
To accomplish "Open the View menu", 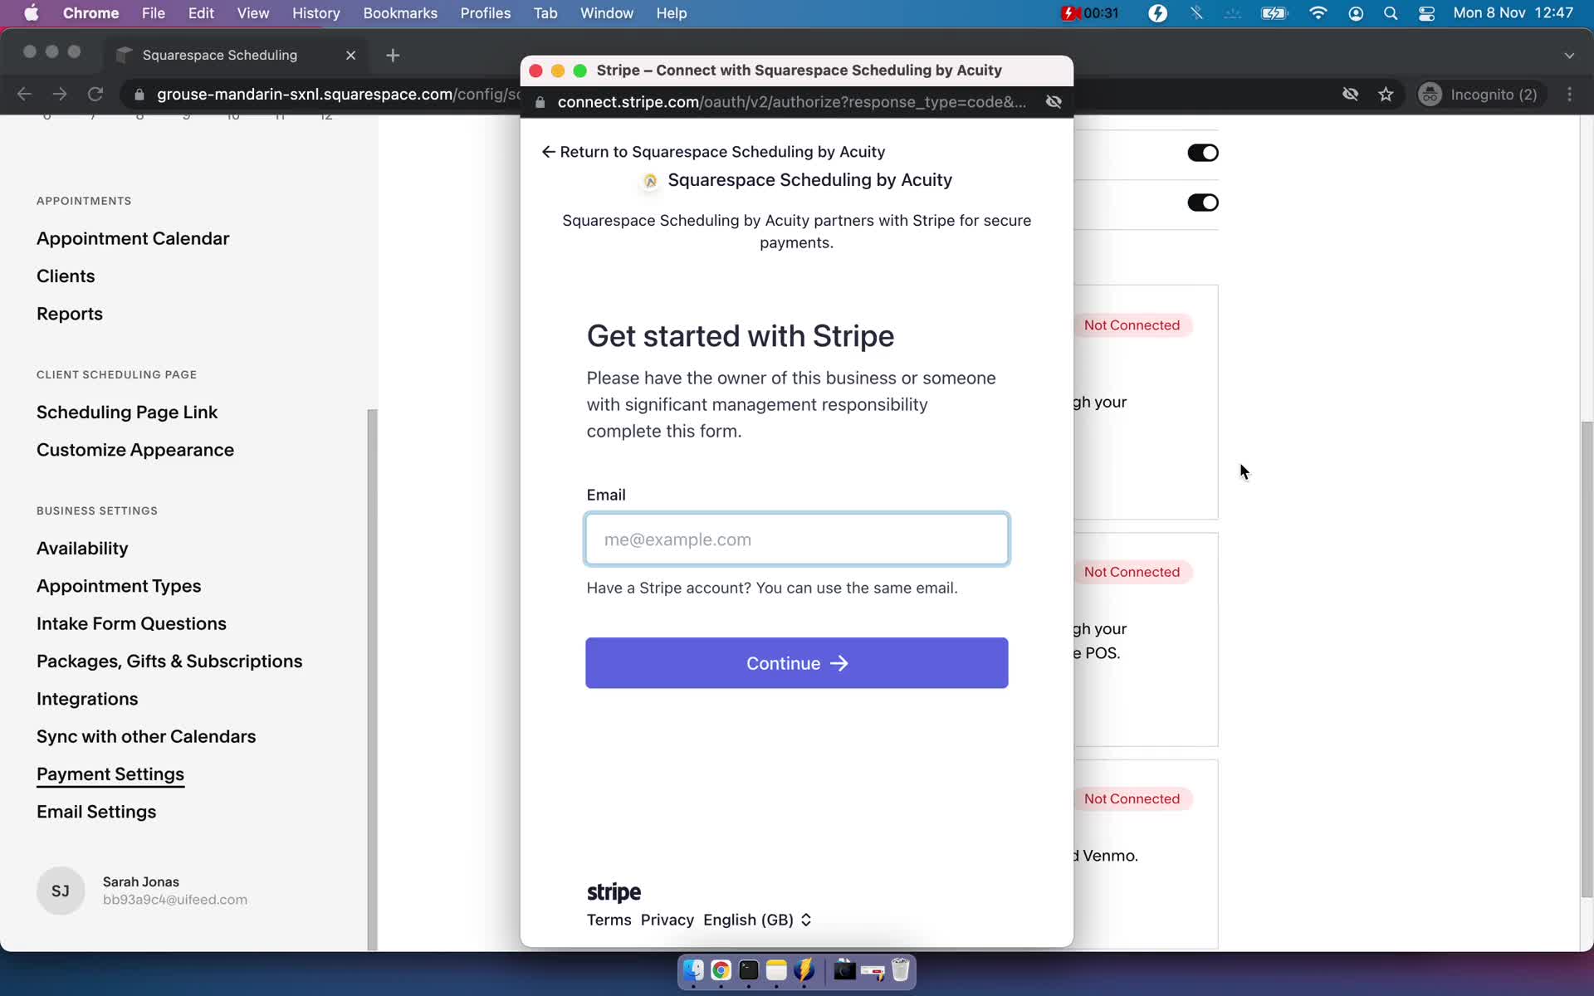I will 252,13.
